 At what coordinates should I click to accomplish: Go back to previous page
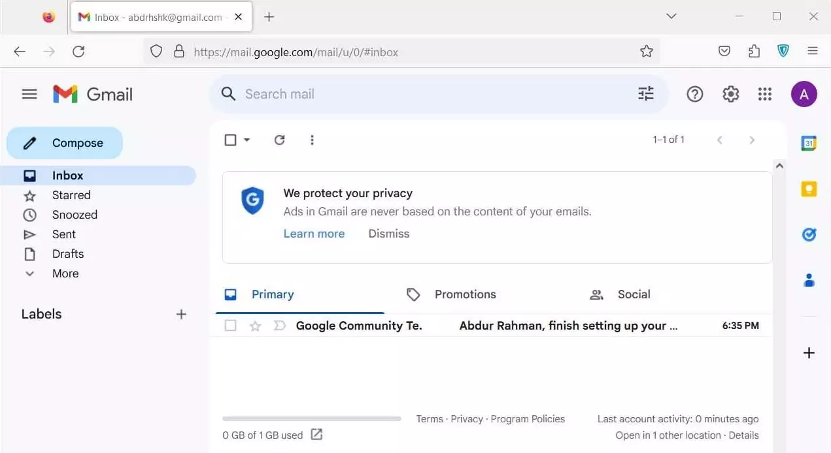[x=20, y=52]
